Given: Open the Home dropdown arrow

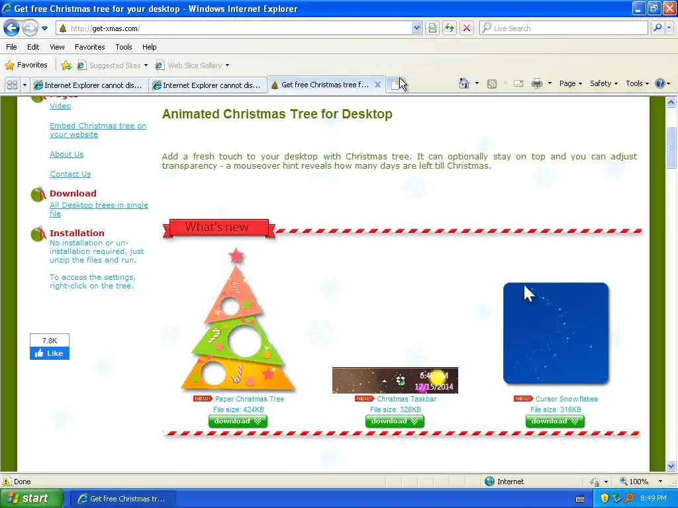Looking at the screenshot, I should click(x=477, y=83).
